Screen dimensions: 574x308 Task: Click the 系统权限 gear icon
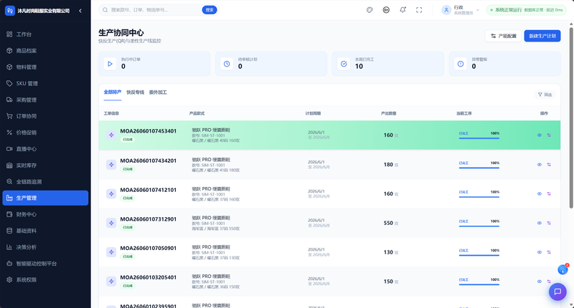coord(9,280)
